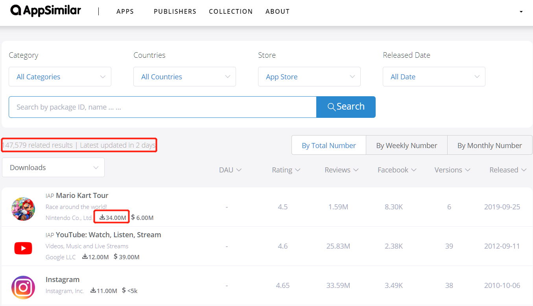Click the 25.83M reviews cell
The image size is (533, 306).
point(338,246)
